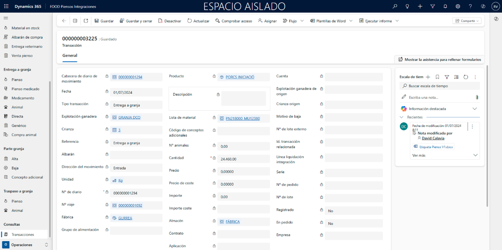Expand the Plantillas de Word dropdown

(351, 21)
